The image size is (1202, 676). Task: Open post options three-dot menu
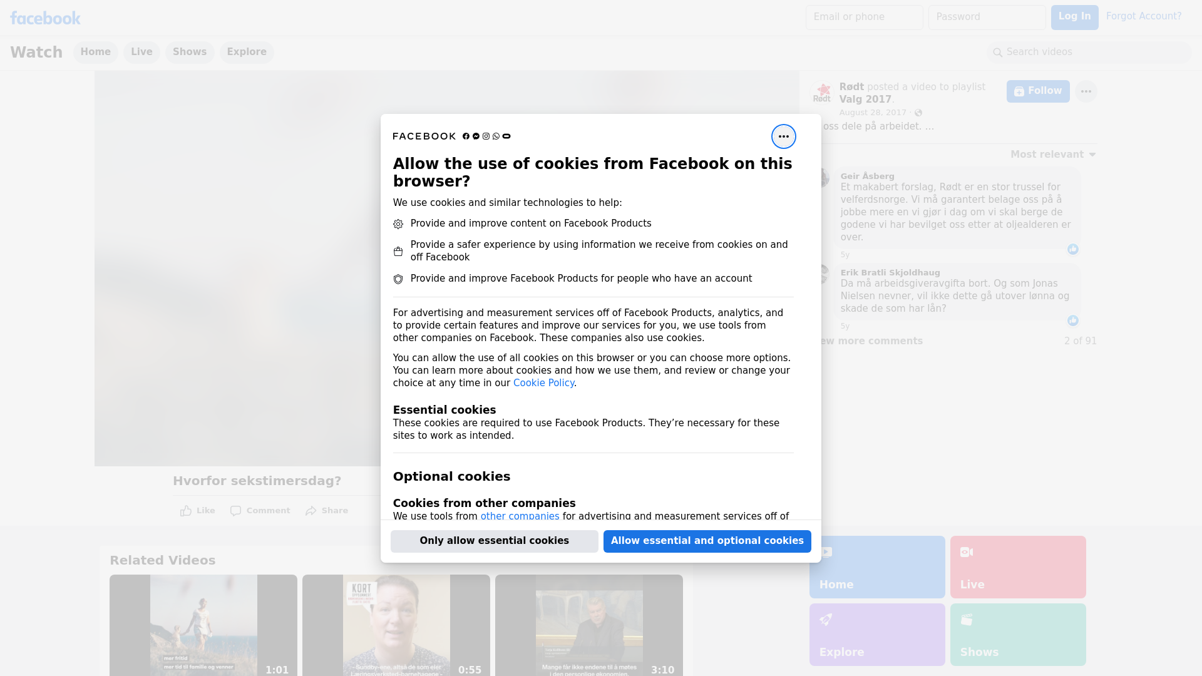(1086, 91)
